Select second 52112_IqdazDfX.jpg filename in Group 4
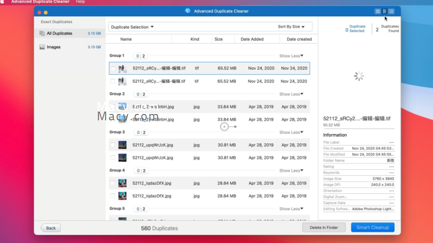 tap(152, 196)
